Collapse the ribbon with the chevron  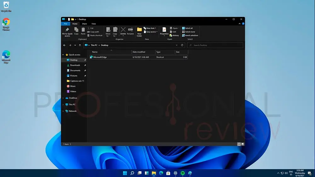click(x=239, y=24)
